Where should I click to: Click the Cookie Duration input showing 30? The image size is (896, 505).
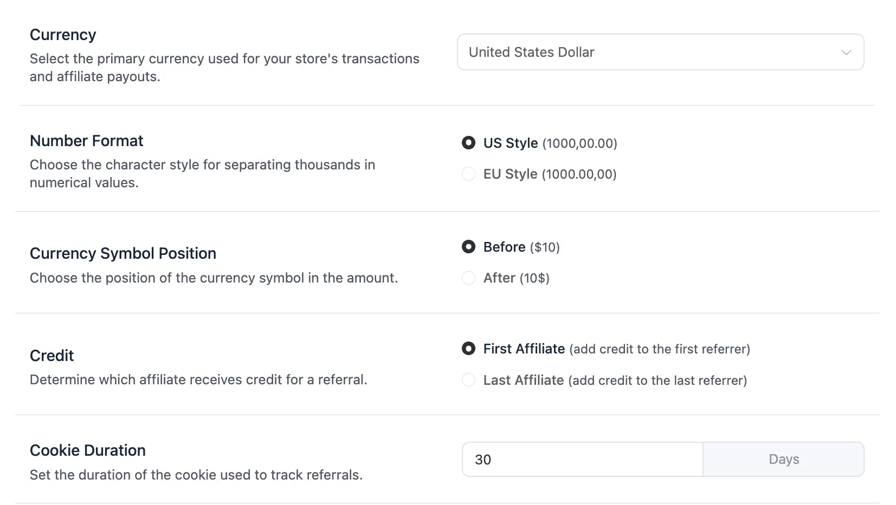point(582,460)
